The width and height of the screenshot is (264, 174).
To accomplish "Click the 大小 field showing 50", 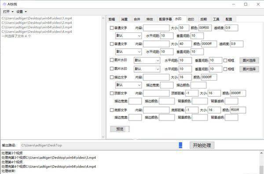I will [184, 28].
